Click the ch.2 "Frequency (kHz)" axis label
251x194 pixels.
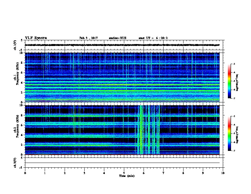pos(17,126)
